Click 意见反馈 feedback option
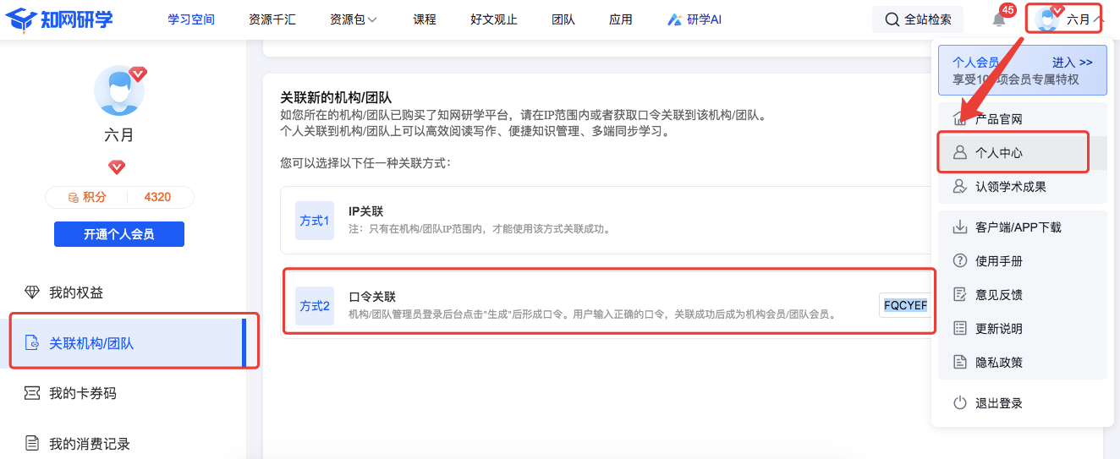This screenshot has height=459, width=1120. point(999,295)
